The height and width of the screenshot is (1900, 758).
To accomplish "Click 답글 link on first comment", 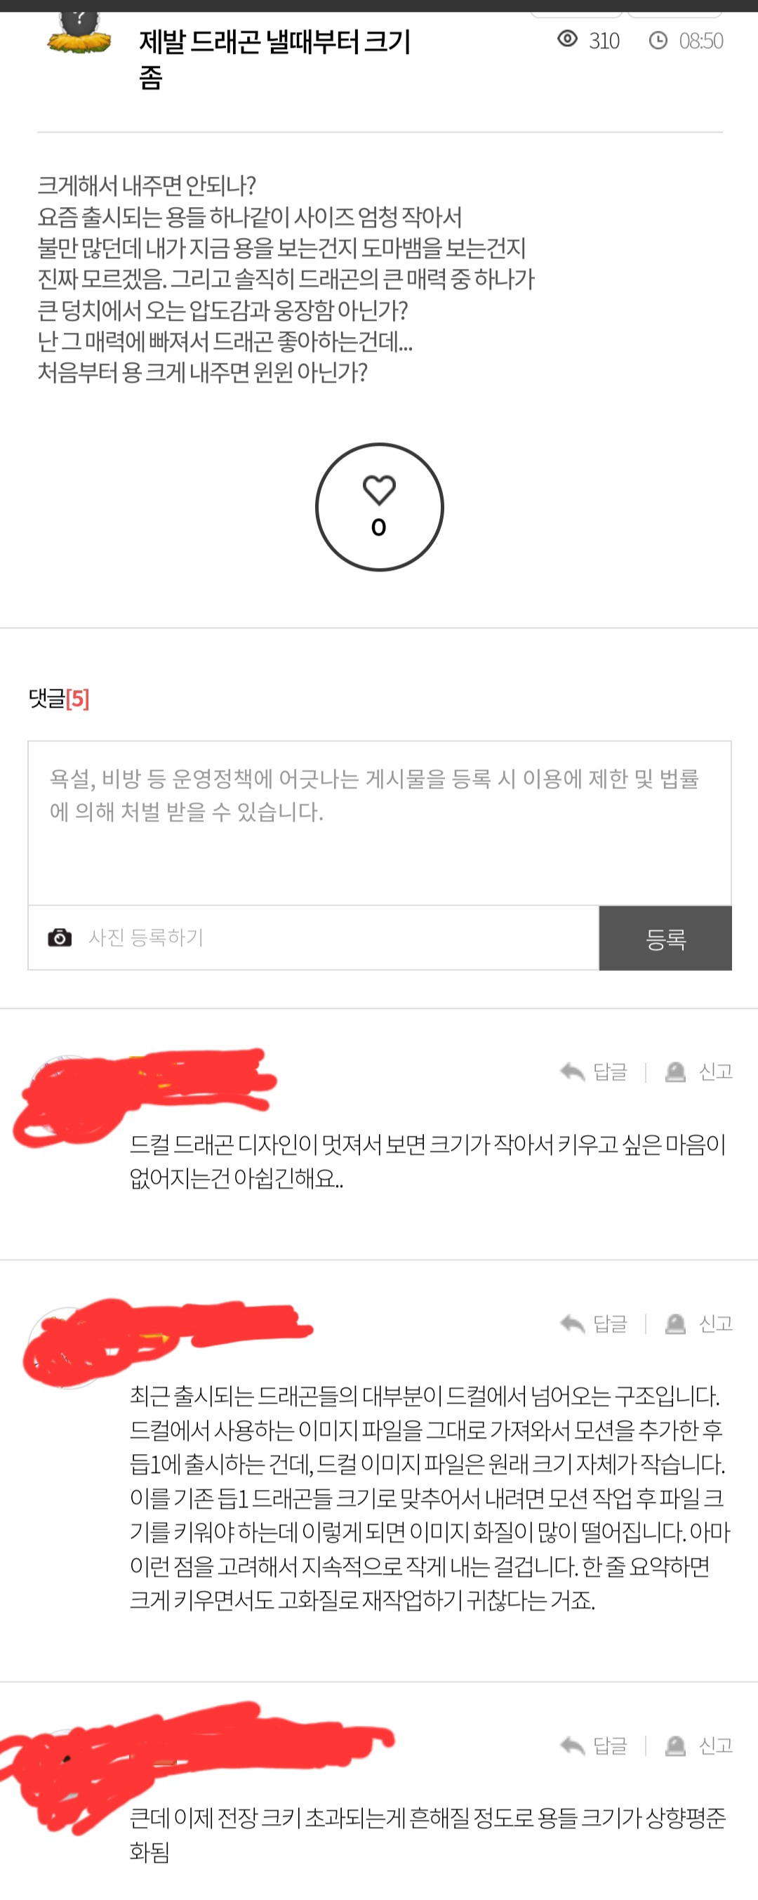I will pos(611,1071).
